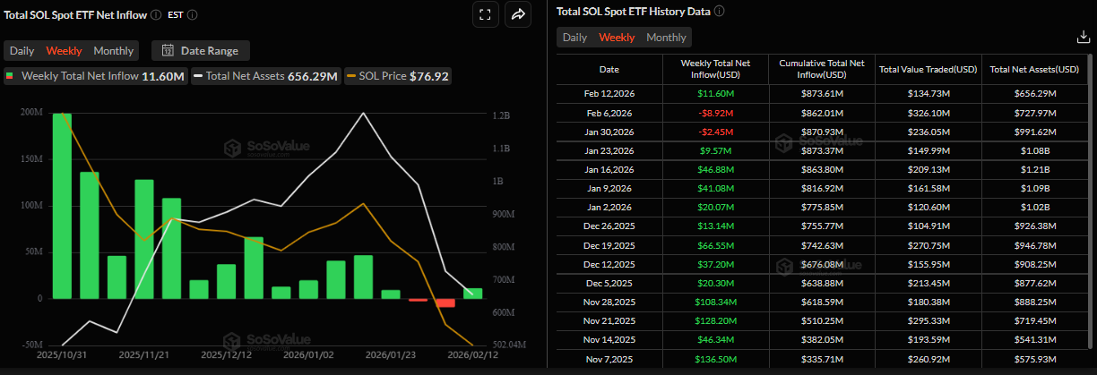Select the chart Monthly view
The height and width of the screenshot is (375, 1097).
click(x=114, y=51)
